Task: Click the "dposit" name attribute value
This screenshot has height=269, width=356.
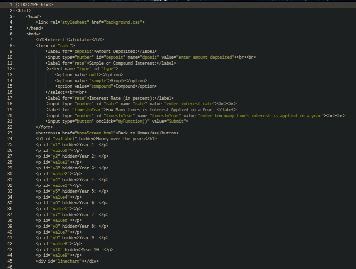Action: tap(149, 57)
